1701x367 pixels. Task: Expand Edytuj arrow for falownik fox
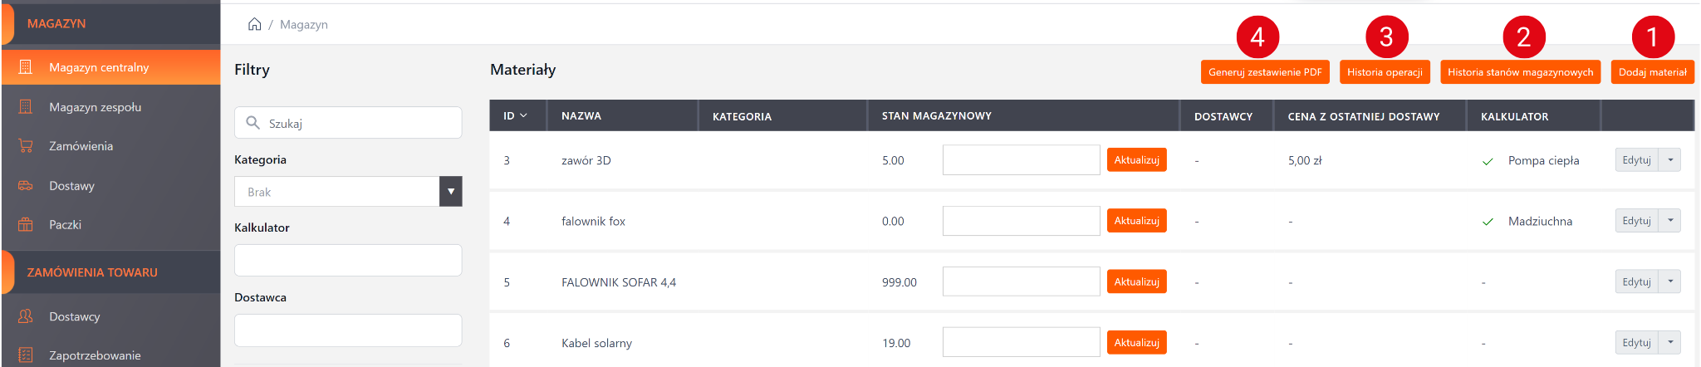[x=1670, y=221]
